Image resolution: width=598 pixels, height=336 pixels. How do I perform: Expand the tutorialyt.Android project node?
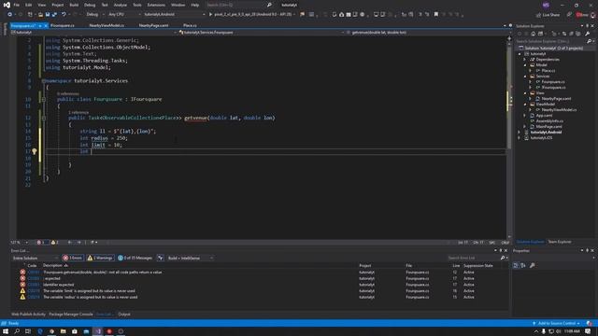coord(520,133)
